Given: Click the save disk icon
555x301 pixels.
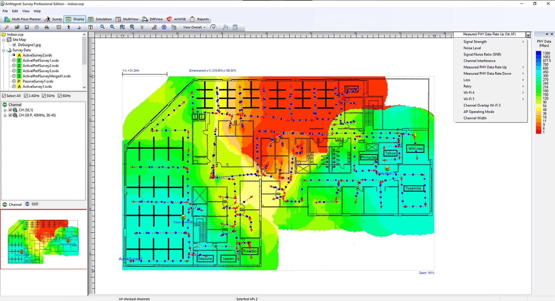Looking at the screenshot, I should [27, 27].
